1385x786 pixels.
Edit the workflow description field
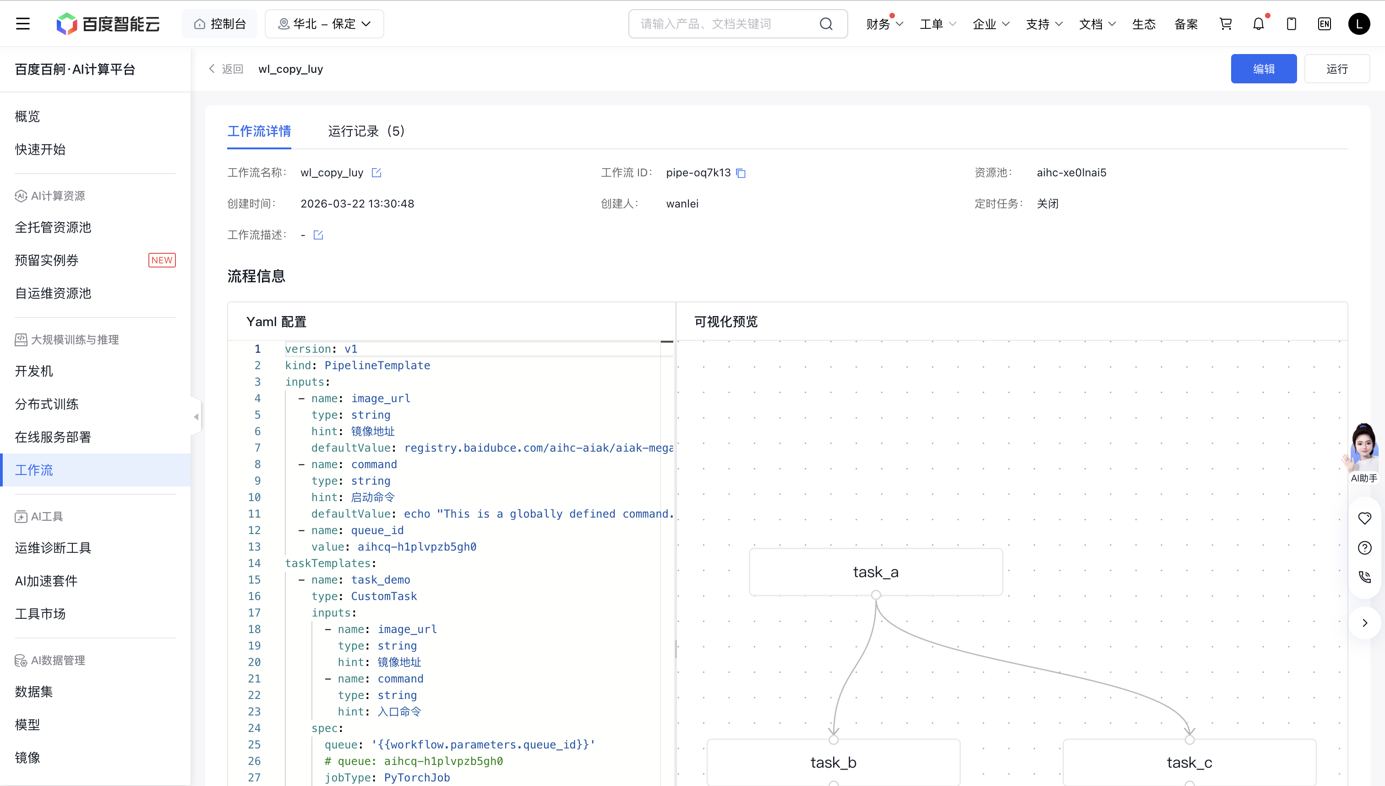click(x=318, y=235)
